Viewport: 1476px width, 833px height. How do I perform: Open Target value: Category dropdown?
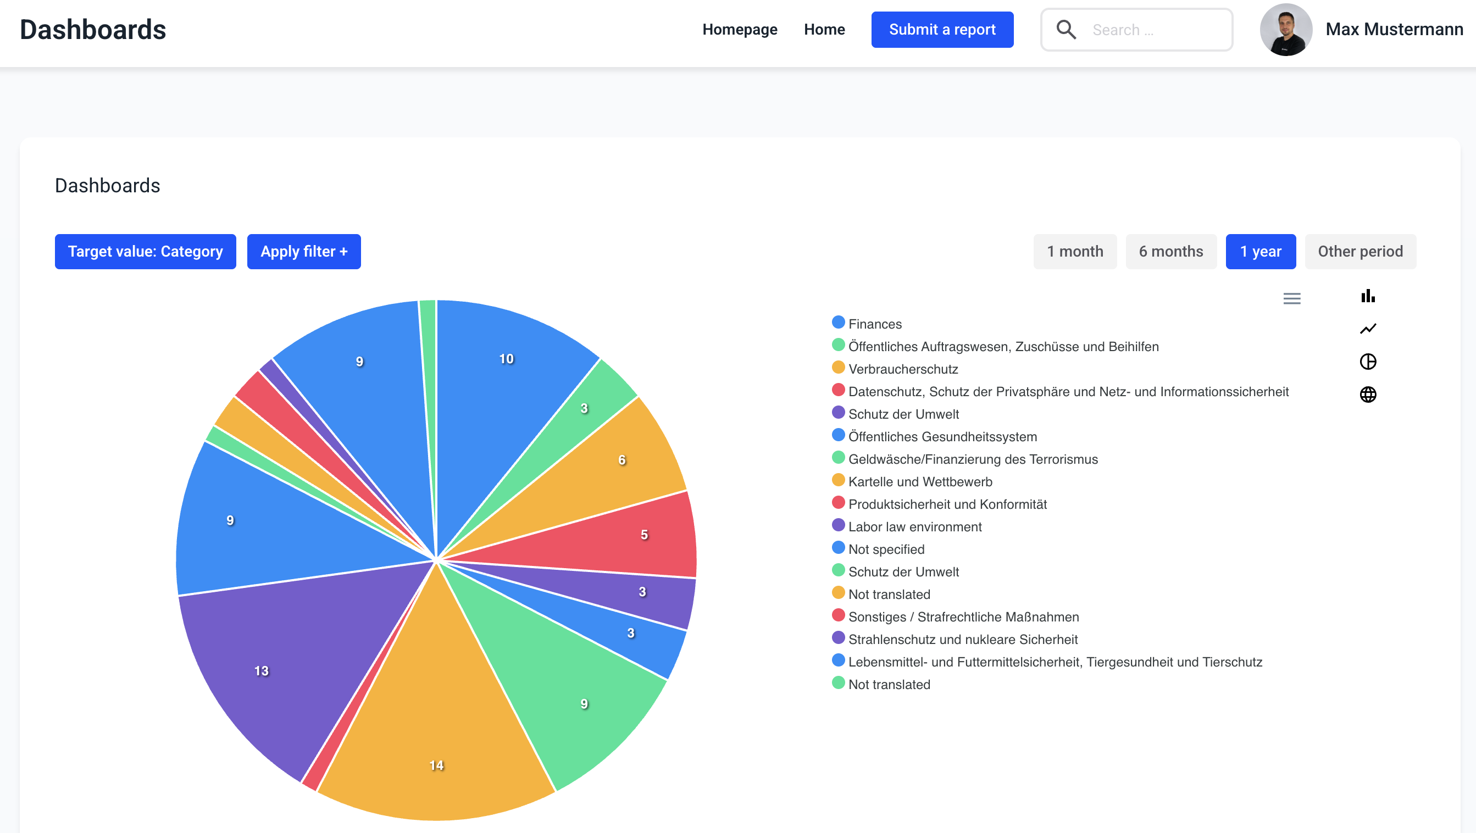[145, 252]
